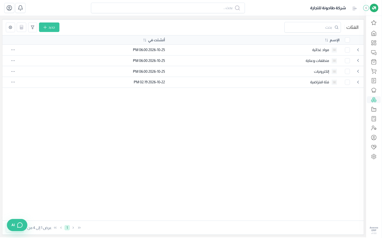Check the فئة افتراضية row checkbox

(347, 82)
